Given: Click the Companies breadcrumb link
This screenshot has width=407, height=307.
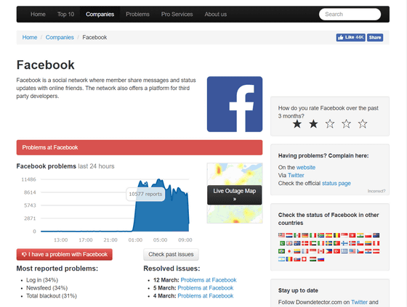Looking at the screenshot, I should pos(60,37).
